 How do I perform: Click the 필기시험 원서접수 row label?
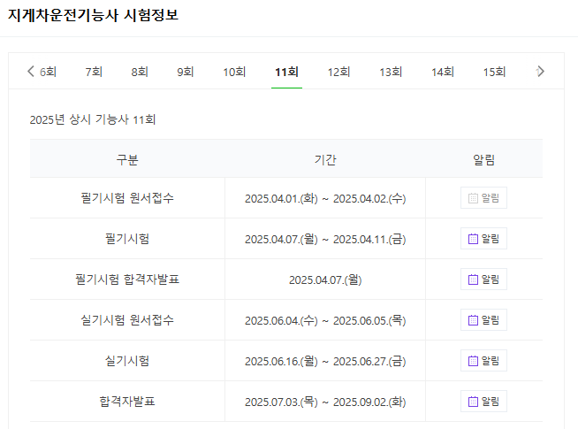pos(127,198)
